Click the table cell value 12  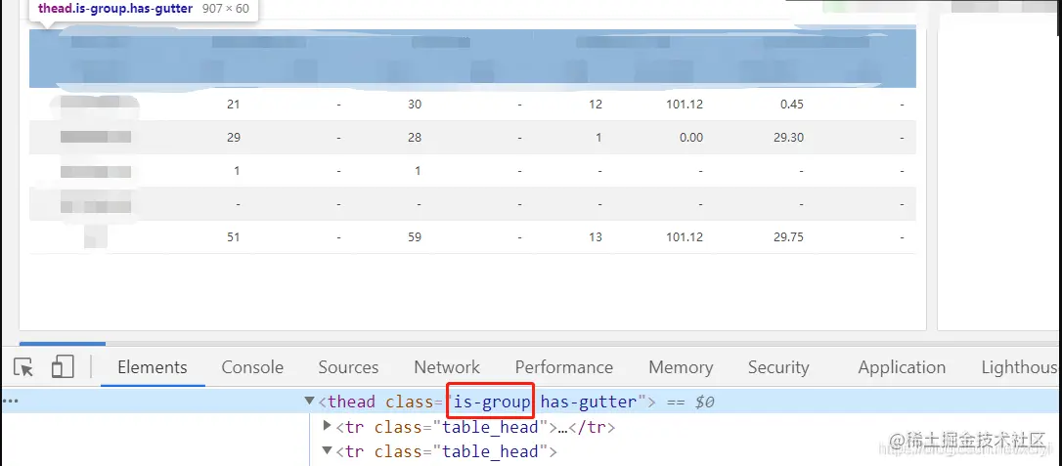point(596,105)
